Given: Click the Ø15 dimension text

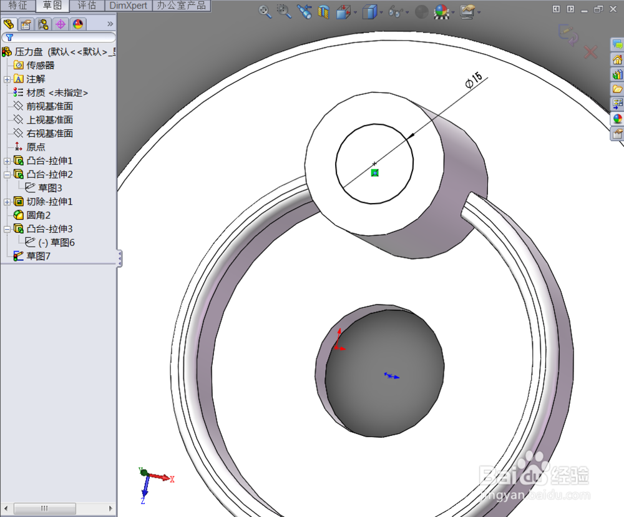Looking at the screenshot, I should tap(474, 80).
